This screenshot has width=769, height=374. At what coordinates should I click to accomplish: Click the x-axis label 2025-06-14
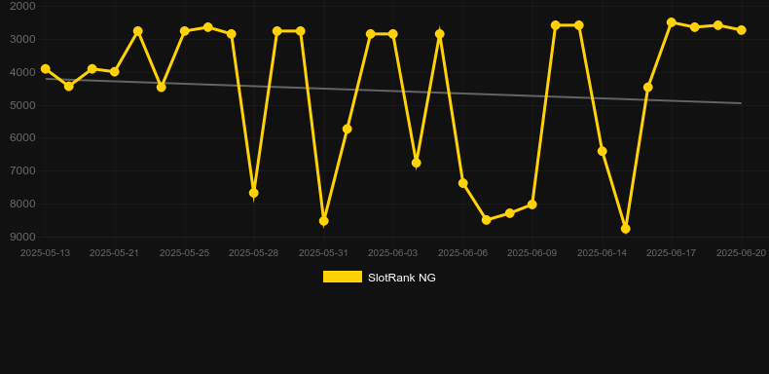[x=603, y=253]
